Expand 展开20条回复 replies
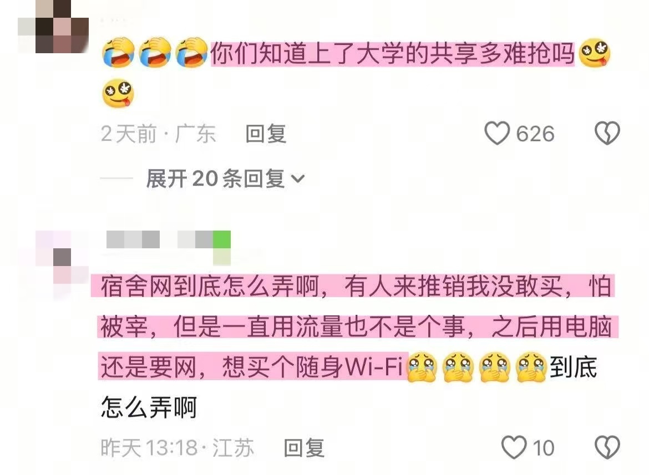Screen dimensions: 649x475 point(226,178)
